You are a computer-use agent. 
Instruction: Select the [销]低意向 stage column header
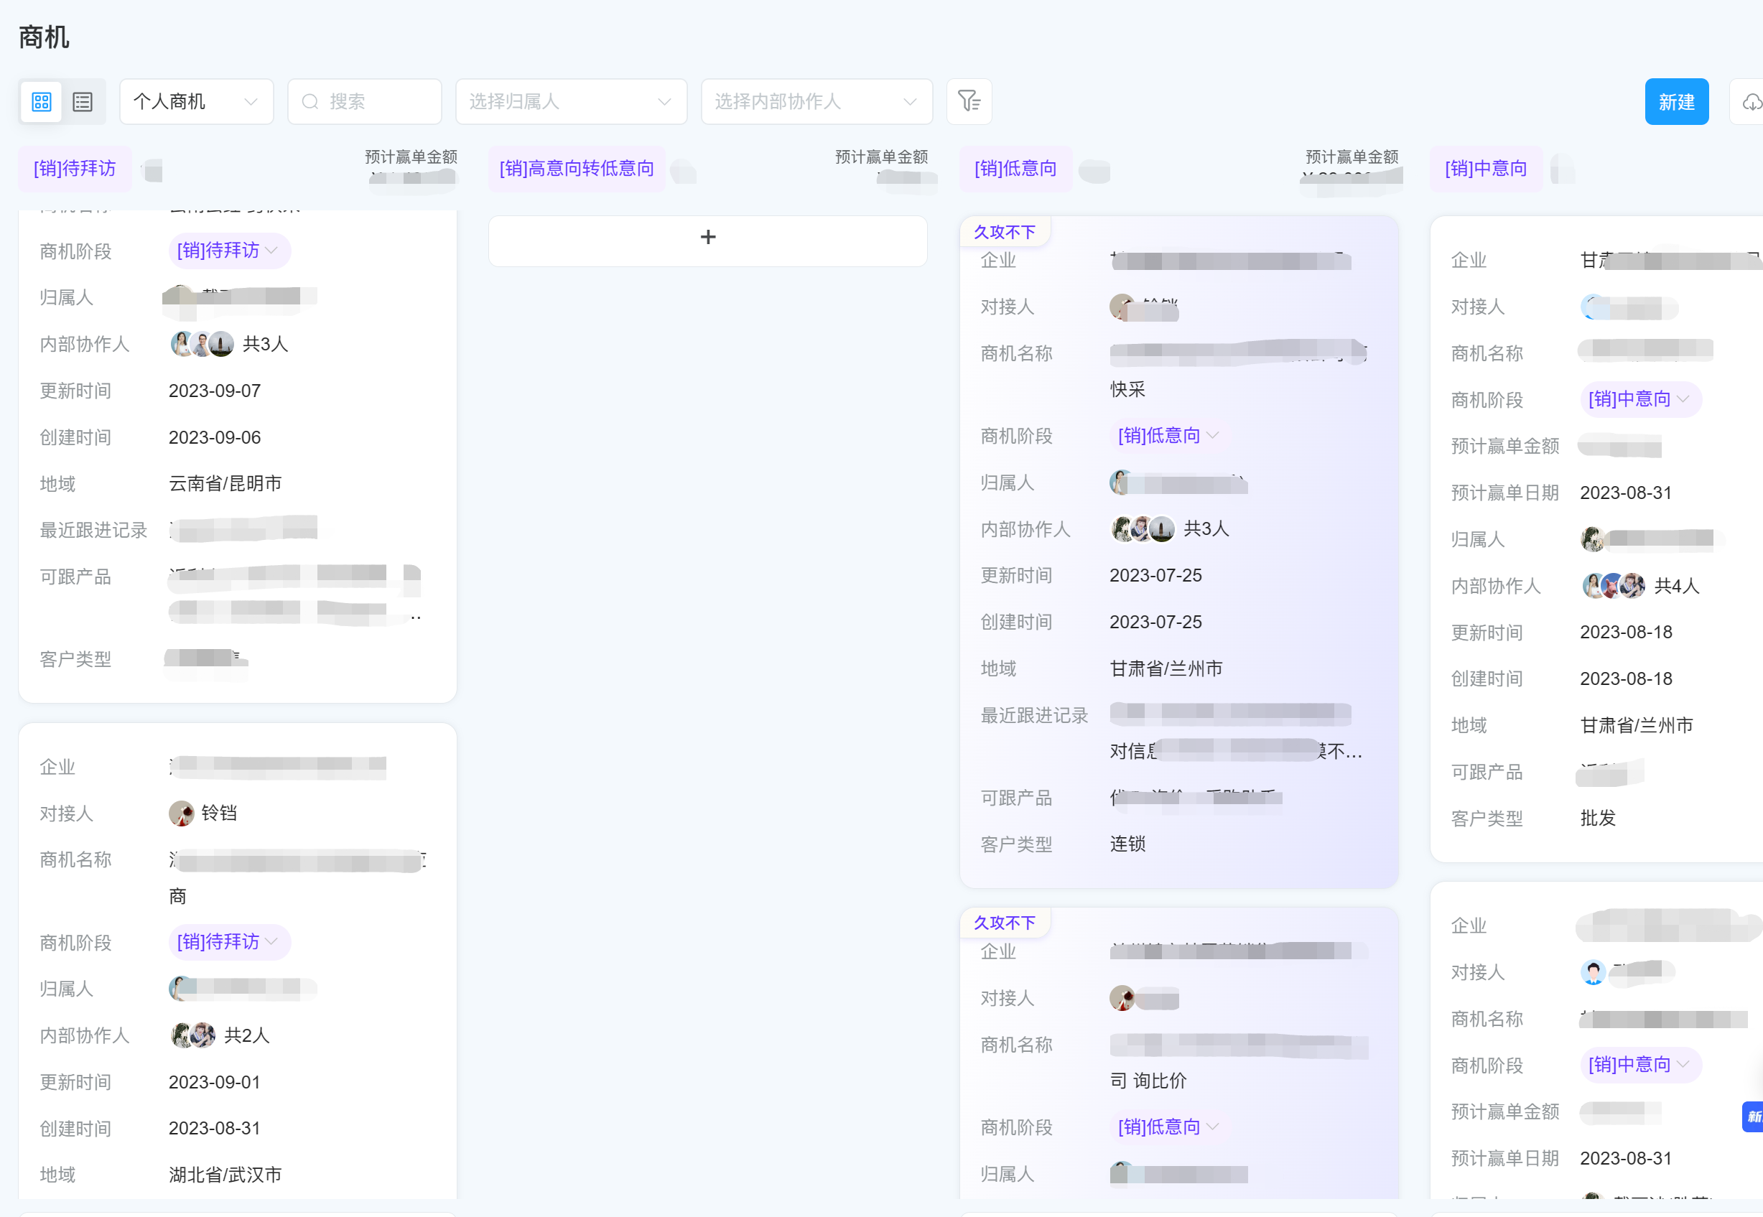click(1015, 169)
